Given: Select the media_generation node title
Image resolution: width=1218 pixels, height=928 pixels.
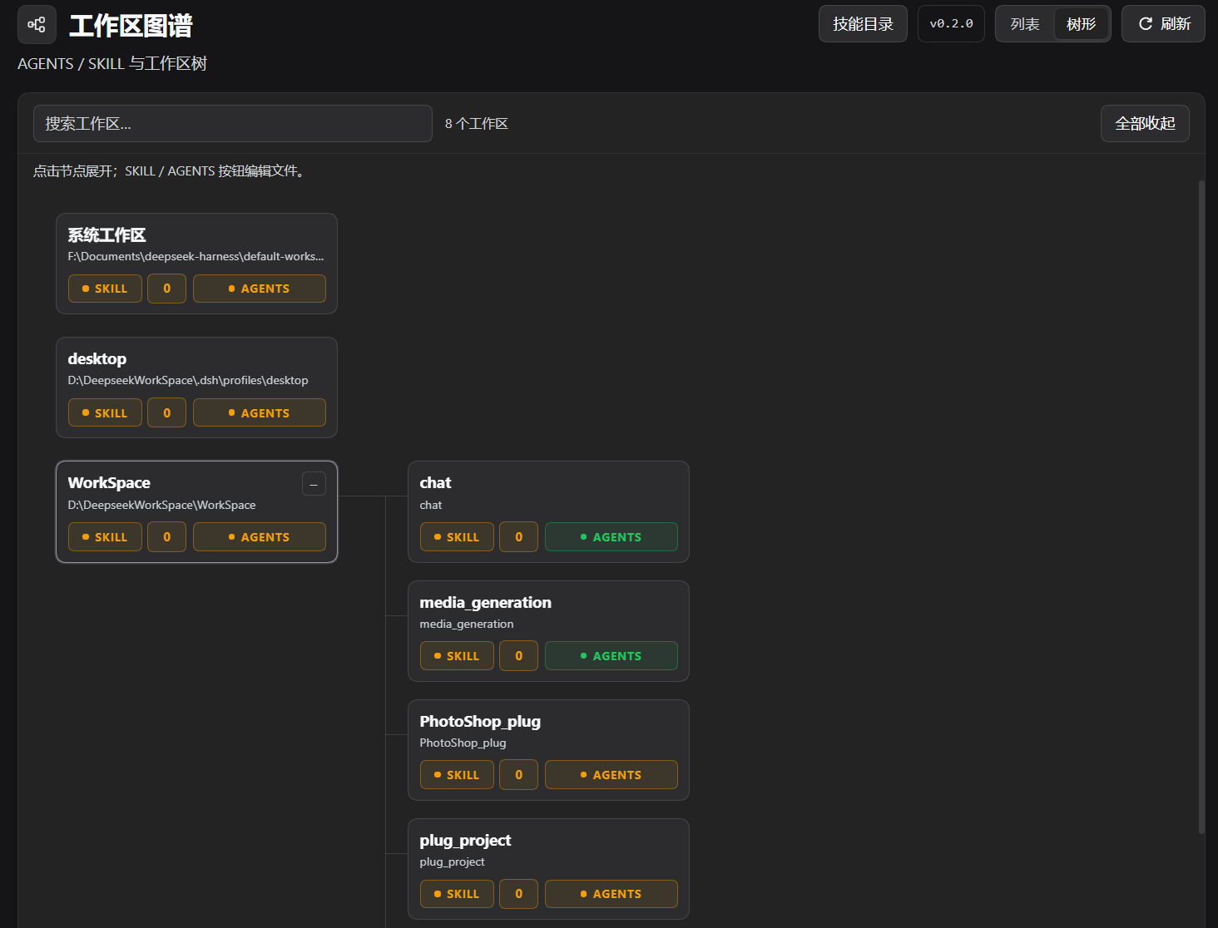Looking at the screenshot, I should 485,603.
